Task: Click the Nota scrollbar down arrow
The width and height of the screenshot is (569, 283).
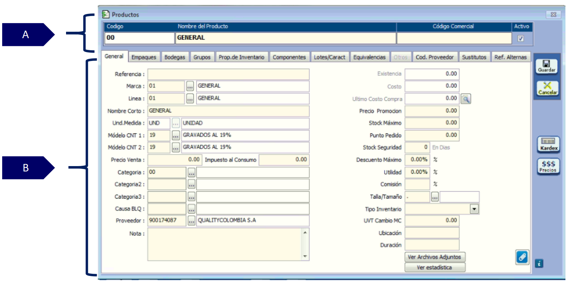Action: click(305, 256)
